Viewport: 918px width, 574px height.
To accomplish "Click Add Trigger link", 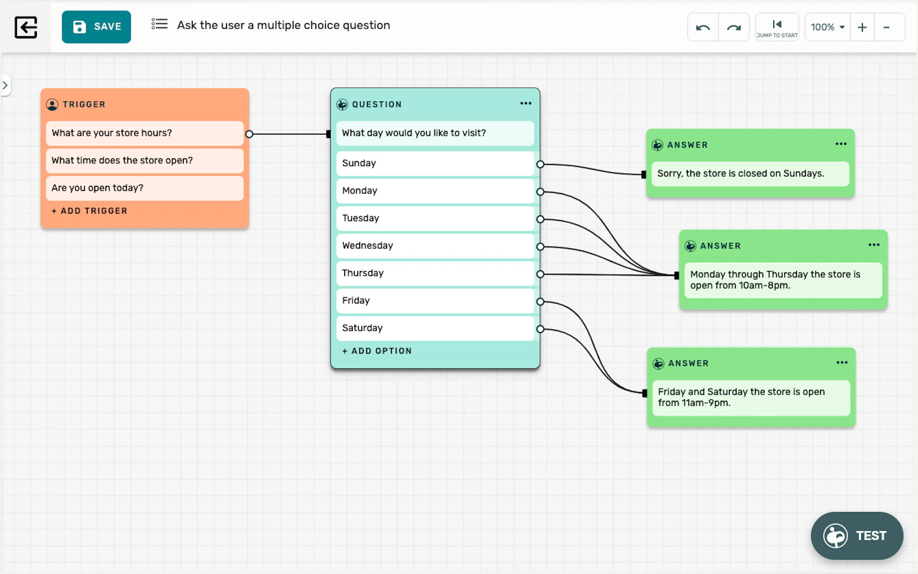I will (x=90, y=211).
